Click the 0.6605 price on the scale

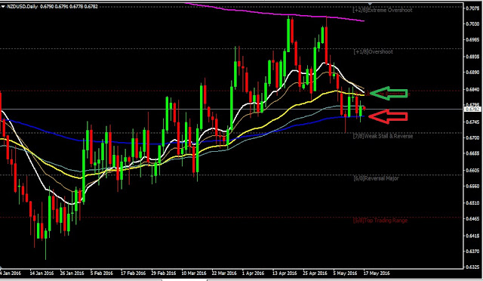pos(472,170)
